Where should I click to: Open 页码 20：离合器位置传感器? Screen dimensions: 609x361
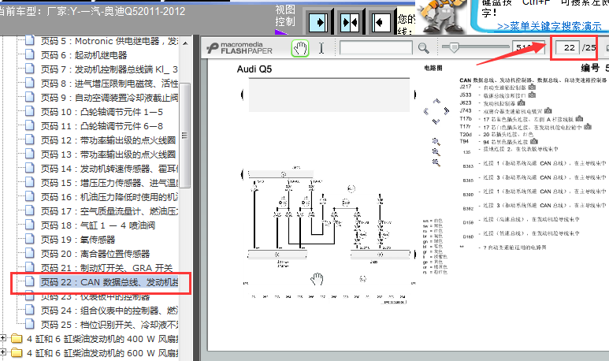pyautogui.click(x=95, y=254)
